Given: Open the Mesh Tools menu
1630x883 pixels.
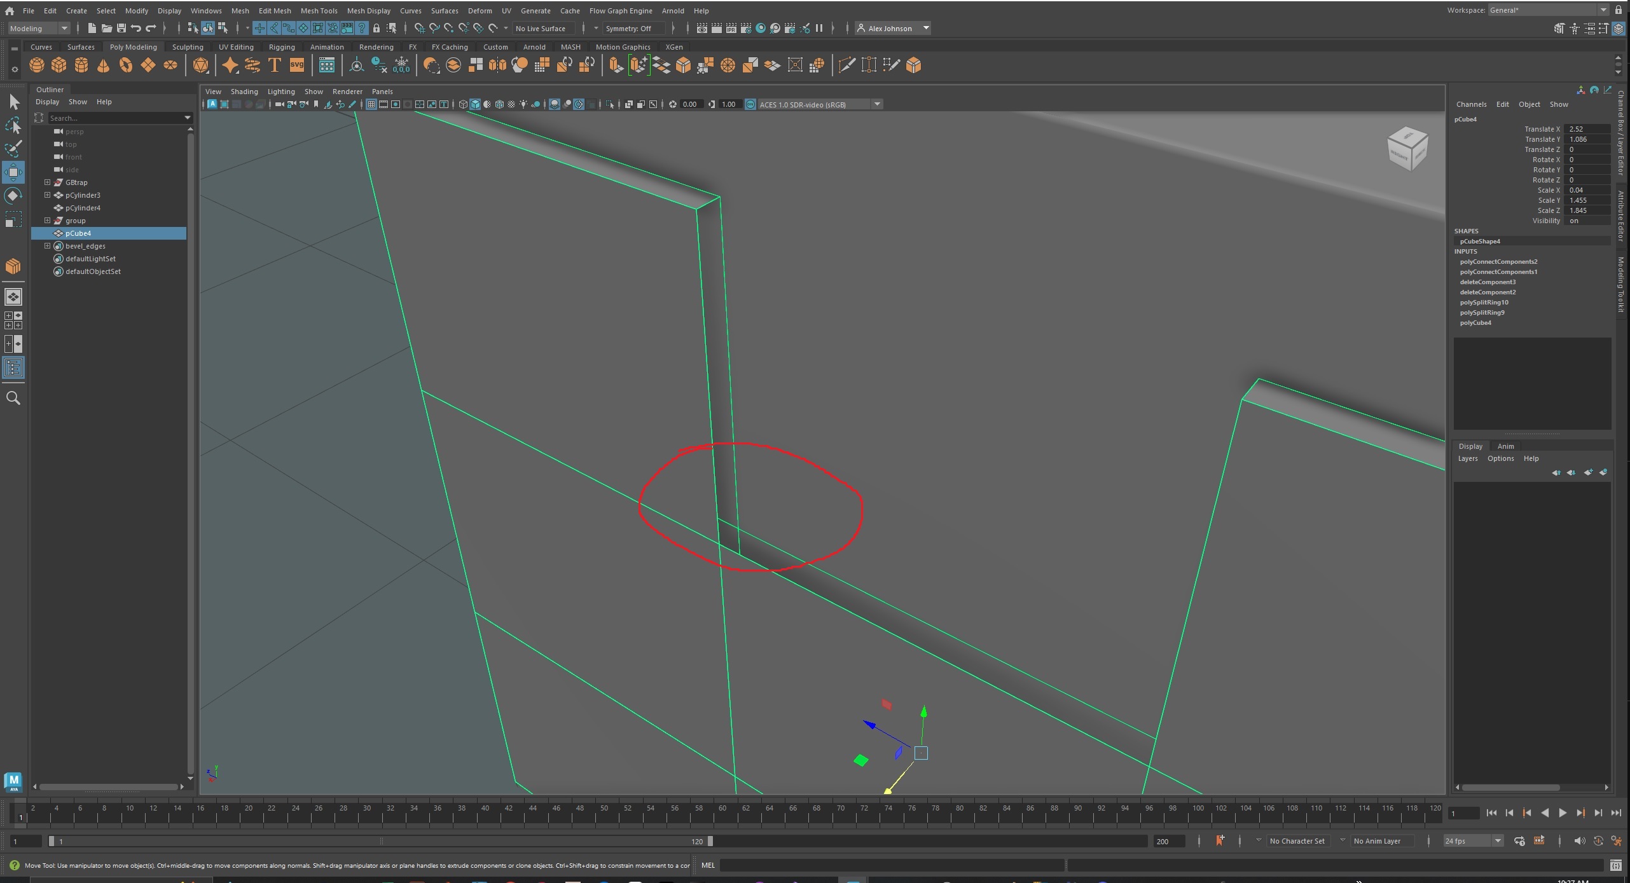Looking at the screenshot, I should coord(319,11).
